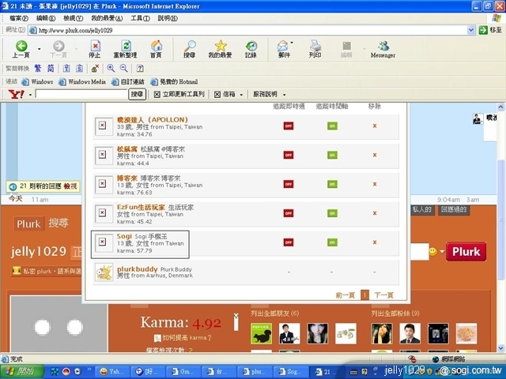Click the emoticon smiley next to Plurk button
Screen dimensions: 506x379
click(432, 251)
